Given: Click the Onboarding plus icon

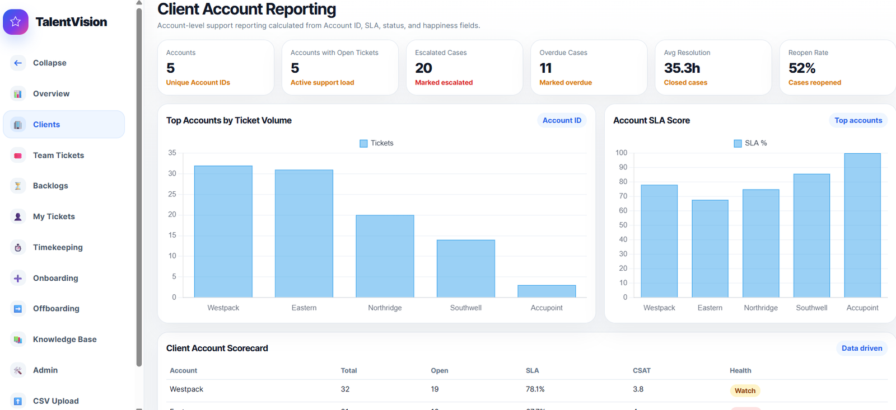Looking at the screenshot, I should (18, 278).
